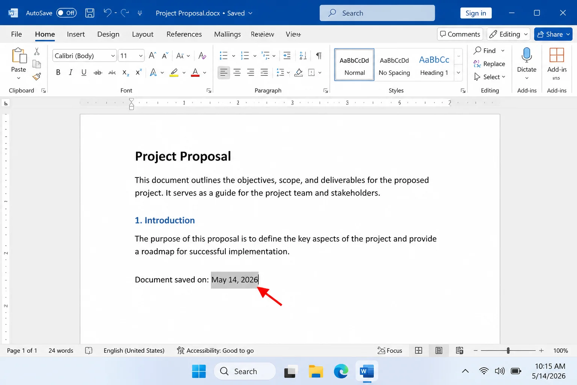Select the Format Painter brush
Image resolution: width=577 pixels, height=385 pixels.
37,77
